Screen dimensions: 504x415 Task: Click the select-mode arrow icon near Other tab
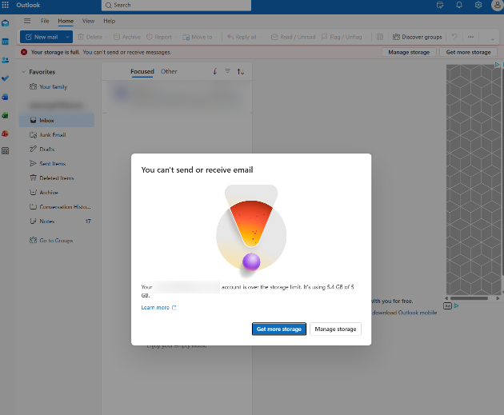[214, 71]
